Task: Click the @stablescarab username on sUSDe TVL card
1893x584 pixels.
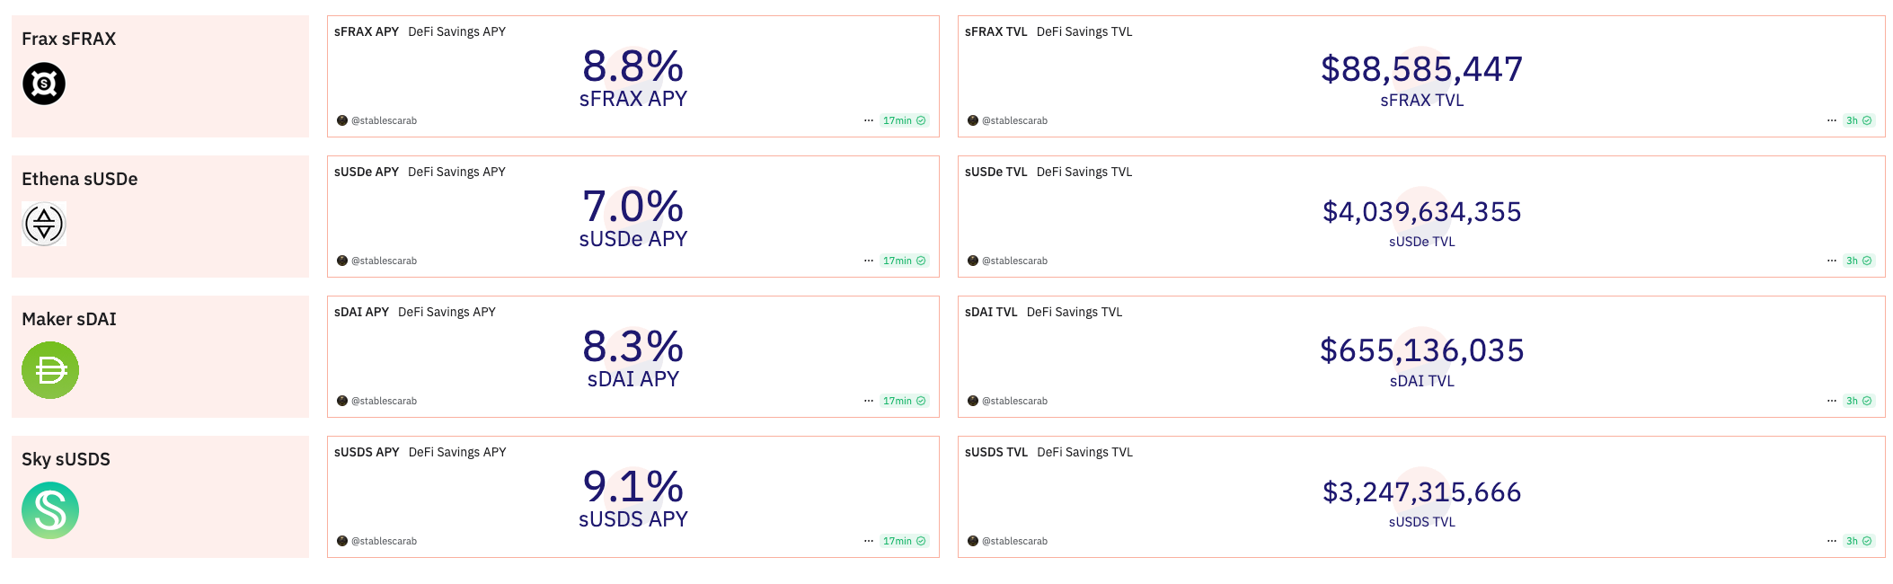Action: pos(1015,261)
